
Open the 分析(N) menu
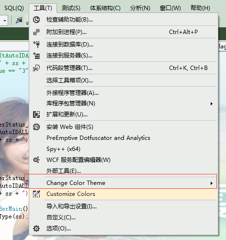pyautogui.click(x=140, y=8)
